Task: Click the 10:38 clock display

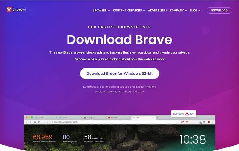Action: pyautogui.click(x=193, y=139)
